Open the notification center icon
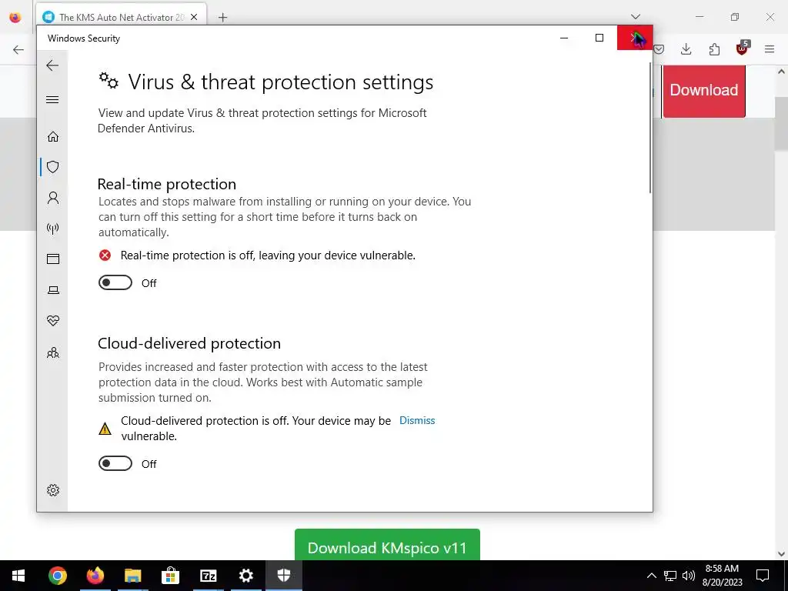The image size is (788, 591). 763,576
